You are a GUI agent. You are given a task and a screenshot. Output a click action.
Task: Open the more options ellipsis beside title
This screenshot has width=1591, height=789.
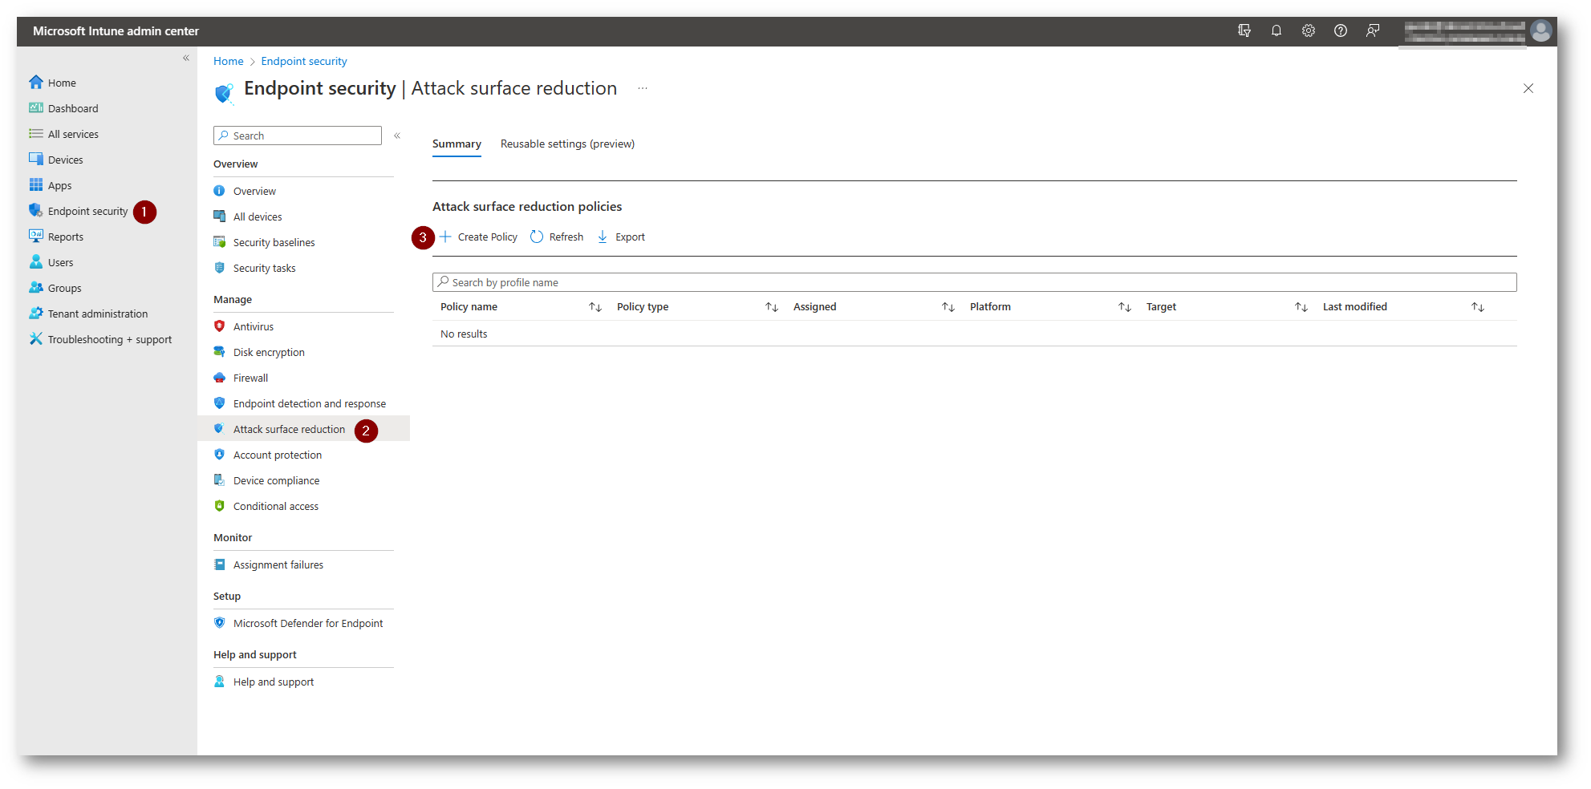click(x=643, y=88)
